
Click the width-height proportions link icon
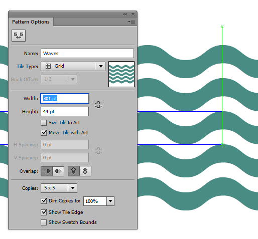click(98, 105)
